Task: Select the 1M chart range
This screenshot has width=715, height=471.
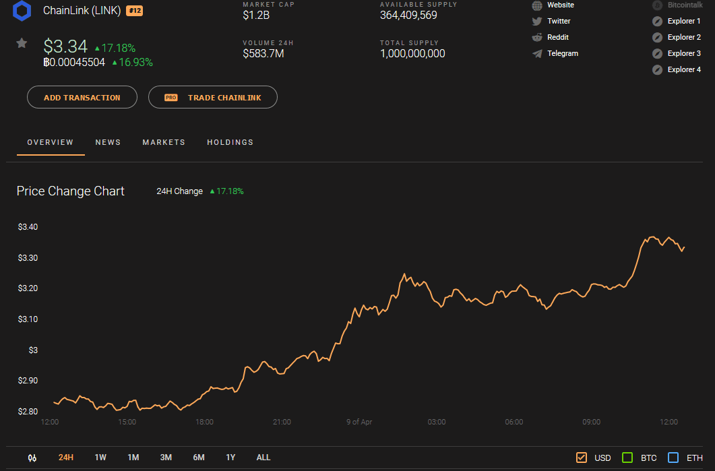Action: [133, 458]
